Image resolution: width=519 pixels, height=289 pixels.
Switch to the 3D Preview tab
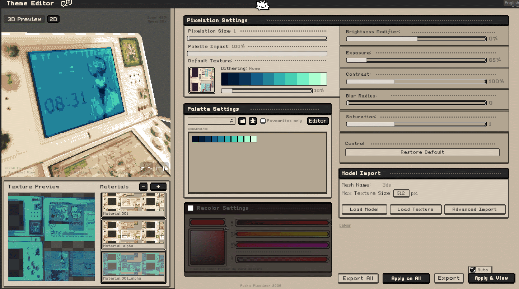tap(24, 19)
